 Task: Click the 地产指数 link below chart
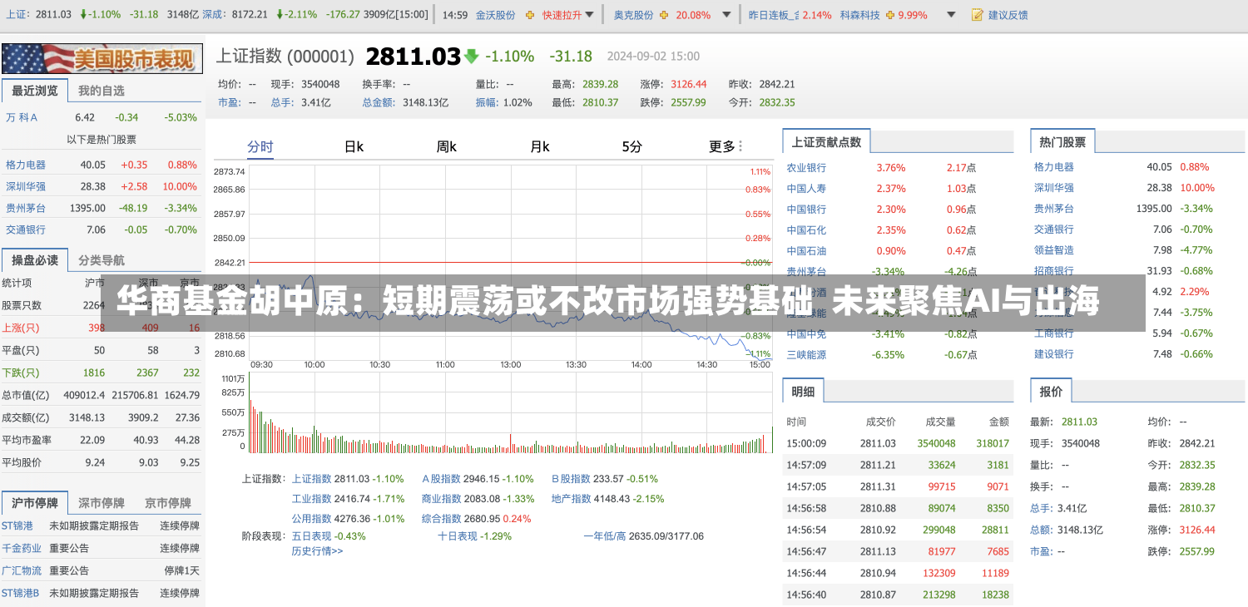click(571, 498)
